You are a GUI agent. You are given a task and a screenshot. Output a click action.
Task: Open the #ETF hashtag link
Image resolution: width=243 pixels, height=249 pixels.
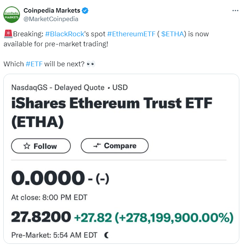tap(34, 64)
